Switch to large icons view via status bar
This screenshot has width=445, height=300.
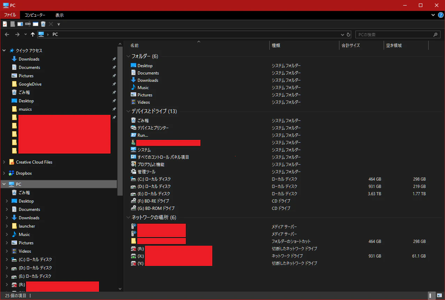[x=439, y=296]
